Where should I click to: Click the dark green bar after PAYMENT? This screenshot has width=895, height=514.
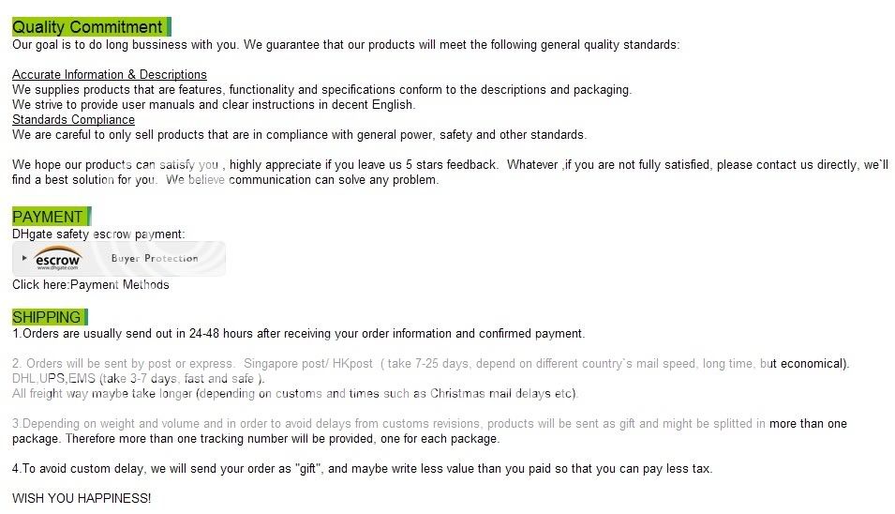89,217
